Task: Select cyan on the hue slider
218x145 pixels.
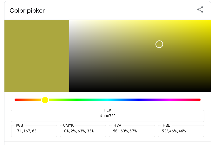Action: [x=108, y=100]
